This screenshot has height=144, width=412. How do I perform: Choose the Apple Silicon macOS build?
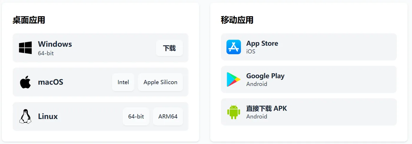point(160,82)
